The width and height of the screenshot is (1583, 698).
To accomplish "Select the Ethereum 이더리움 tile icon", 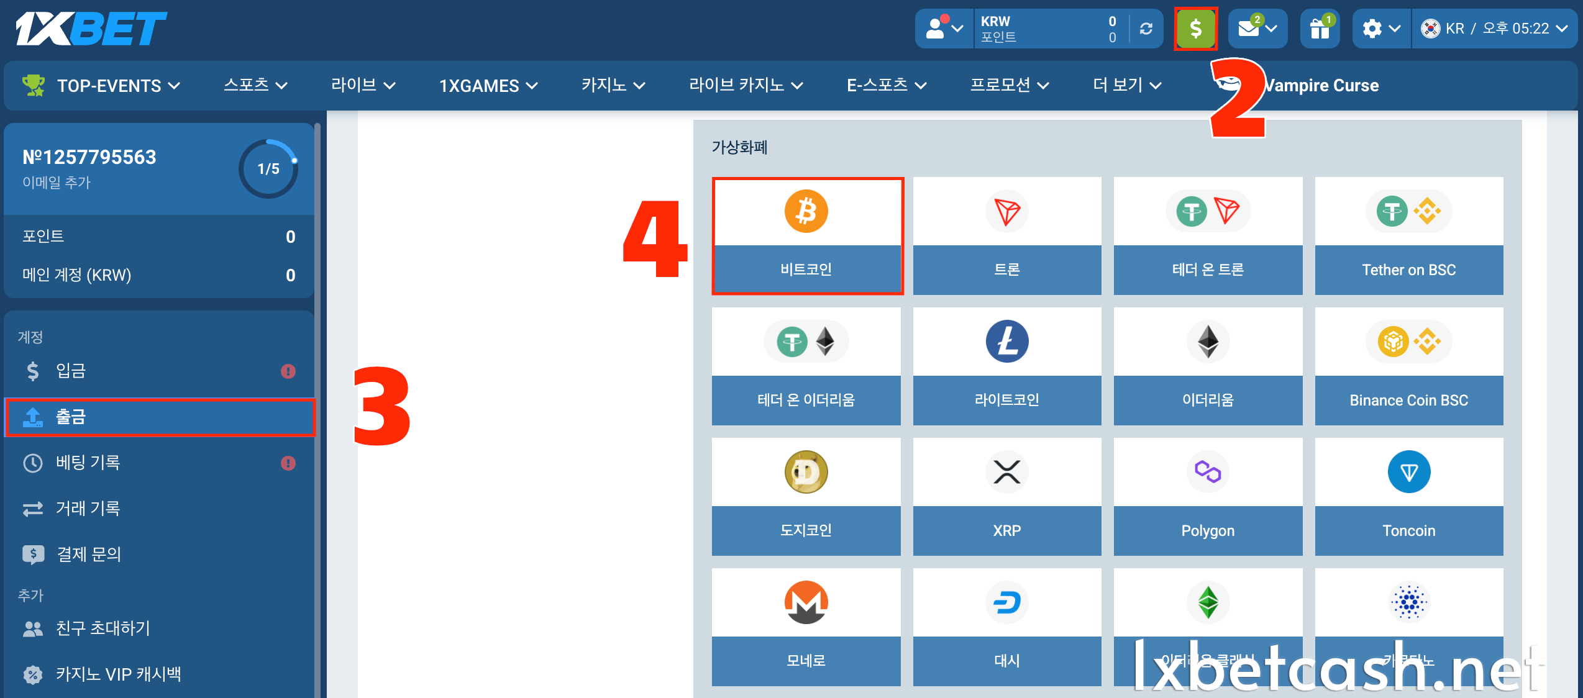I will [1208, 342].
